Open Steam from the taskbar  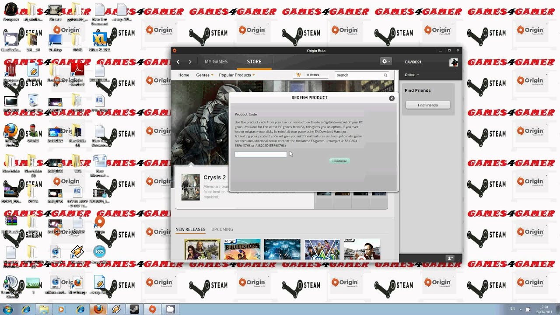pyautogui.click(x=134, y=309)
